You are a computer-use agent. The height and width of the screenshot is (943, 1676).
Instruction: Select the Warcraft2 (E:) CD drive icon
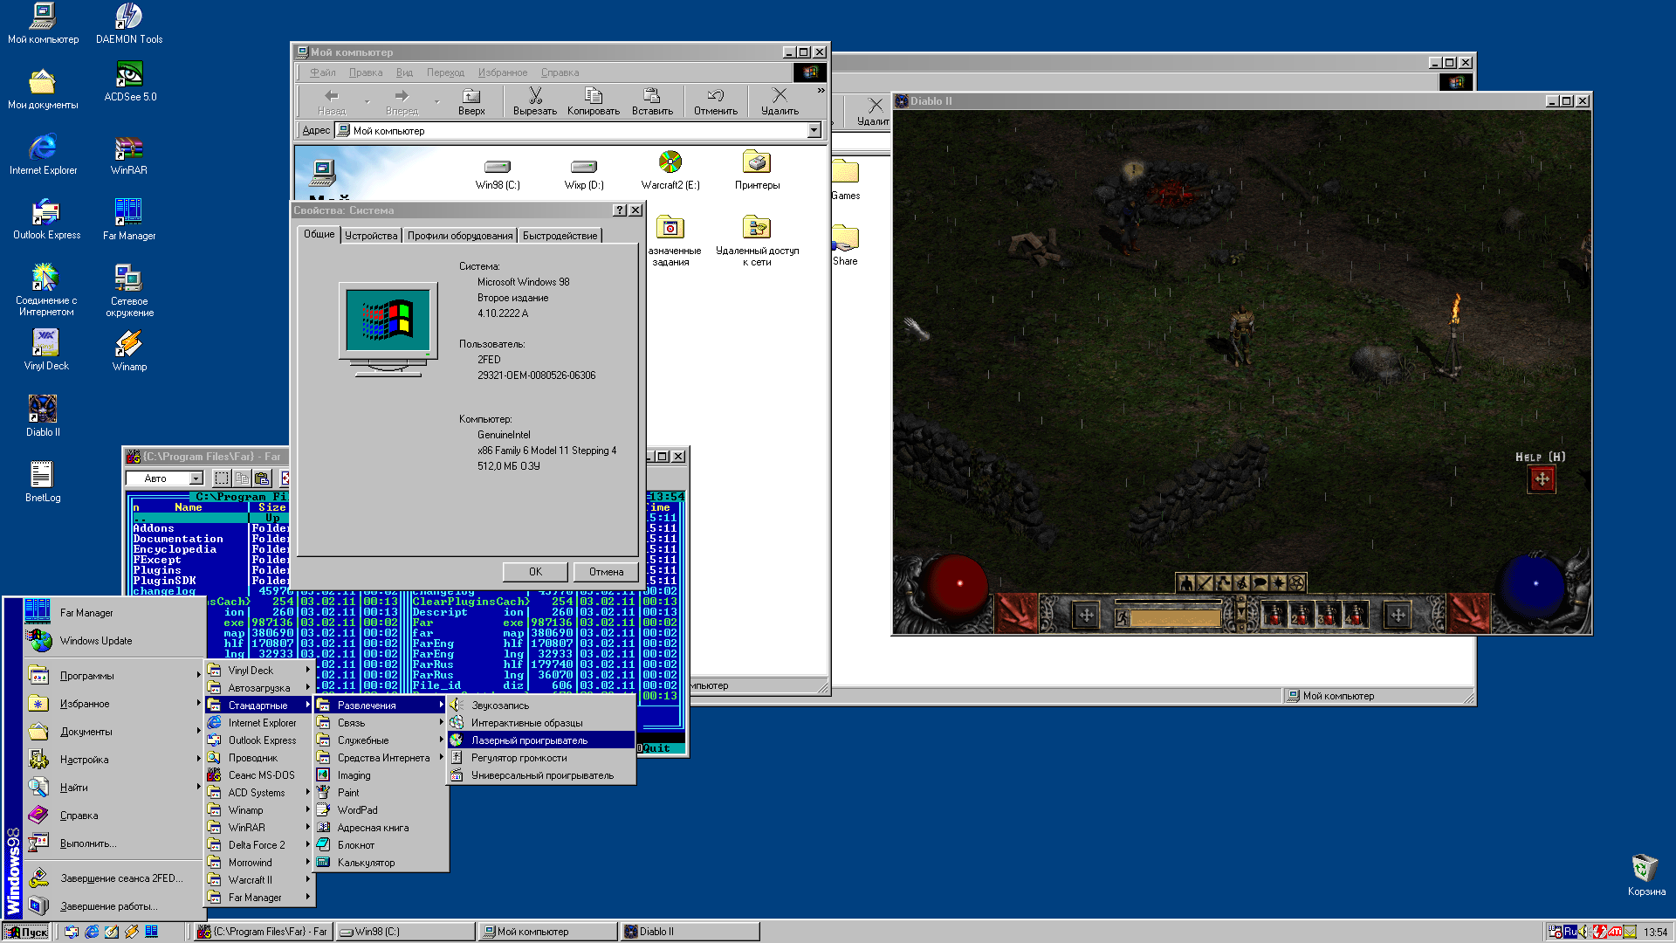point(670,171)
